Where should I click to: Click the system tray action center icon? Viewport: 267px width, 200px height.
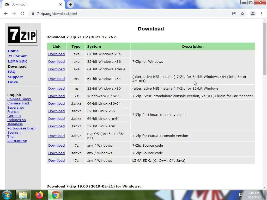tap(241, 195)
